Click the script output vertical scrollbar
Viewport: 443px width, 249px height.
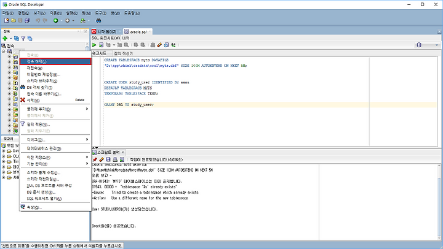pyautogui.click(x=439, y=201)
